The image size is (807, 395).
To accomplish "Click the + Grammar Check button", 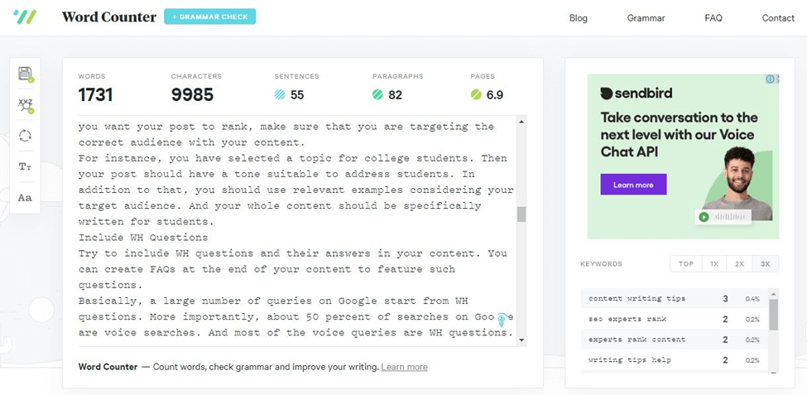I will pyautogui.click(x=210, y=17).
